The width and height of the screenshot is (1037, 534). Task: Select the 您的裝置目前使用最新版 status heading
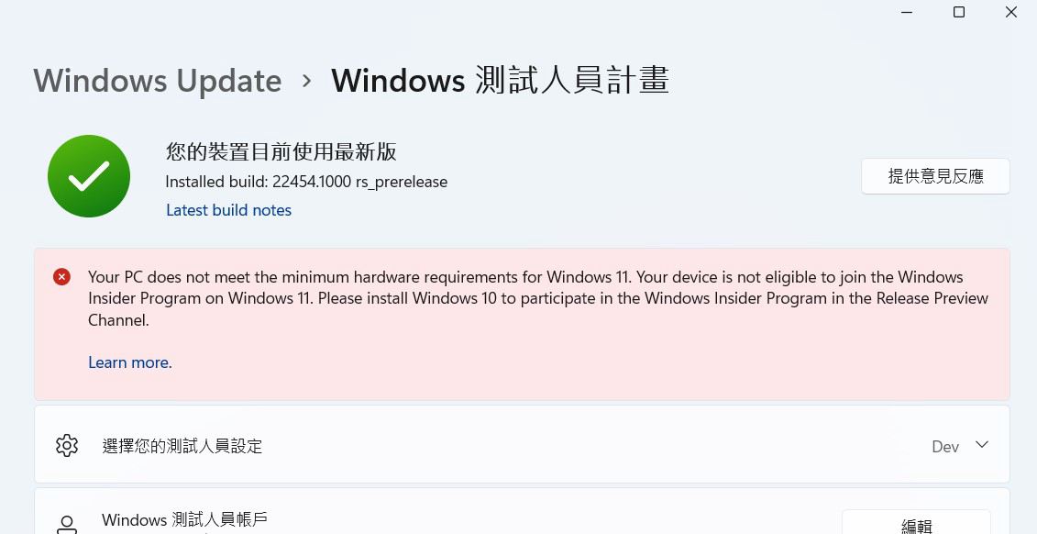point(281,151)
